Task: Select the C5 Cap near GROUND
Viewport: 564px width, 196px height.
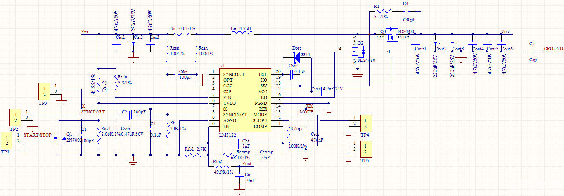Action: [x=532, y=51]
